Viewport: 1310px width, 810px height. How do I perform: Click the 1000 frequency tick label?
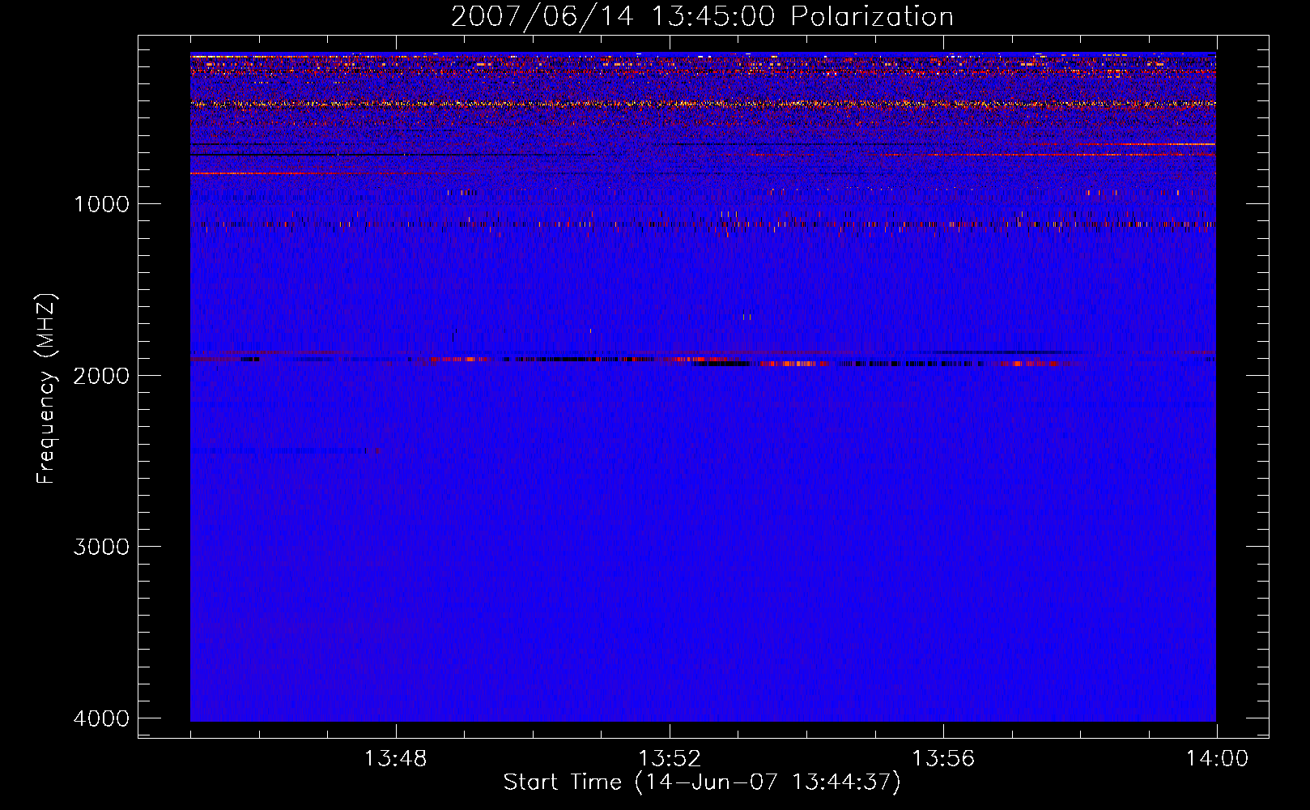point(101,204)
